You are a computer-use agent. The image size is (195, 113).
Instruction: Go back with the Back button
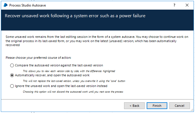(x=134, y=106)
